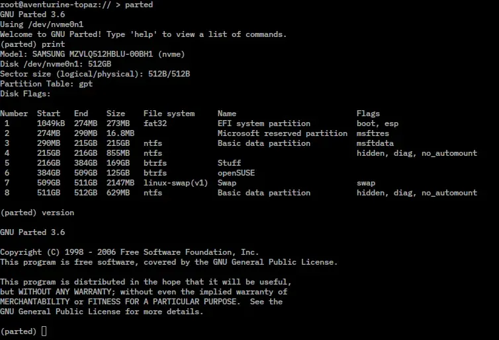The image size is (499, 340).
Task: Click 'Basic data partition' in row 3
Action: [264, 143]
